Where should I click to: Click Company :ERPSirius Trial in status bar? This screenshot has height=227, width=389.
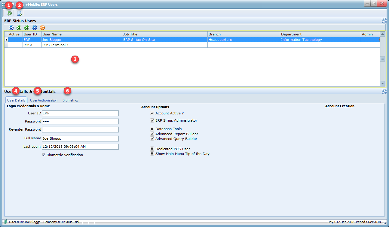point(61,222)
